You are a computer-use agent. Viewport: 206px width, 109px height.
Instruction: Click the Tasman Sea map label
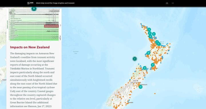tap(76, 53)
